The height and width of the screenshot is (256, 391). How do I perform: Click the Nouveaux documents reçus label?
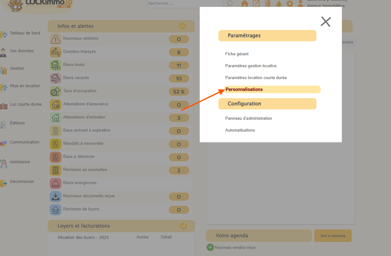[89, 196]
